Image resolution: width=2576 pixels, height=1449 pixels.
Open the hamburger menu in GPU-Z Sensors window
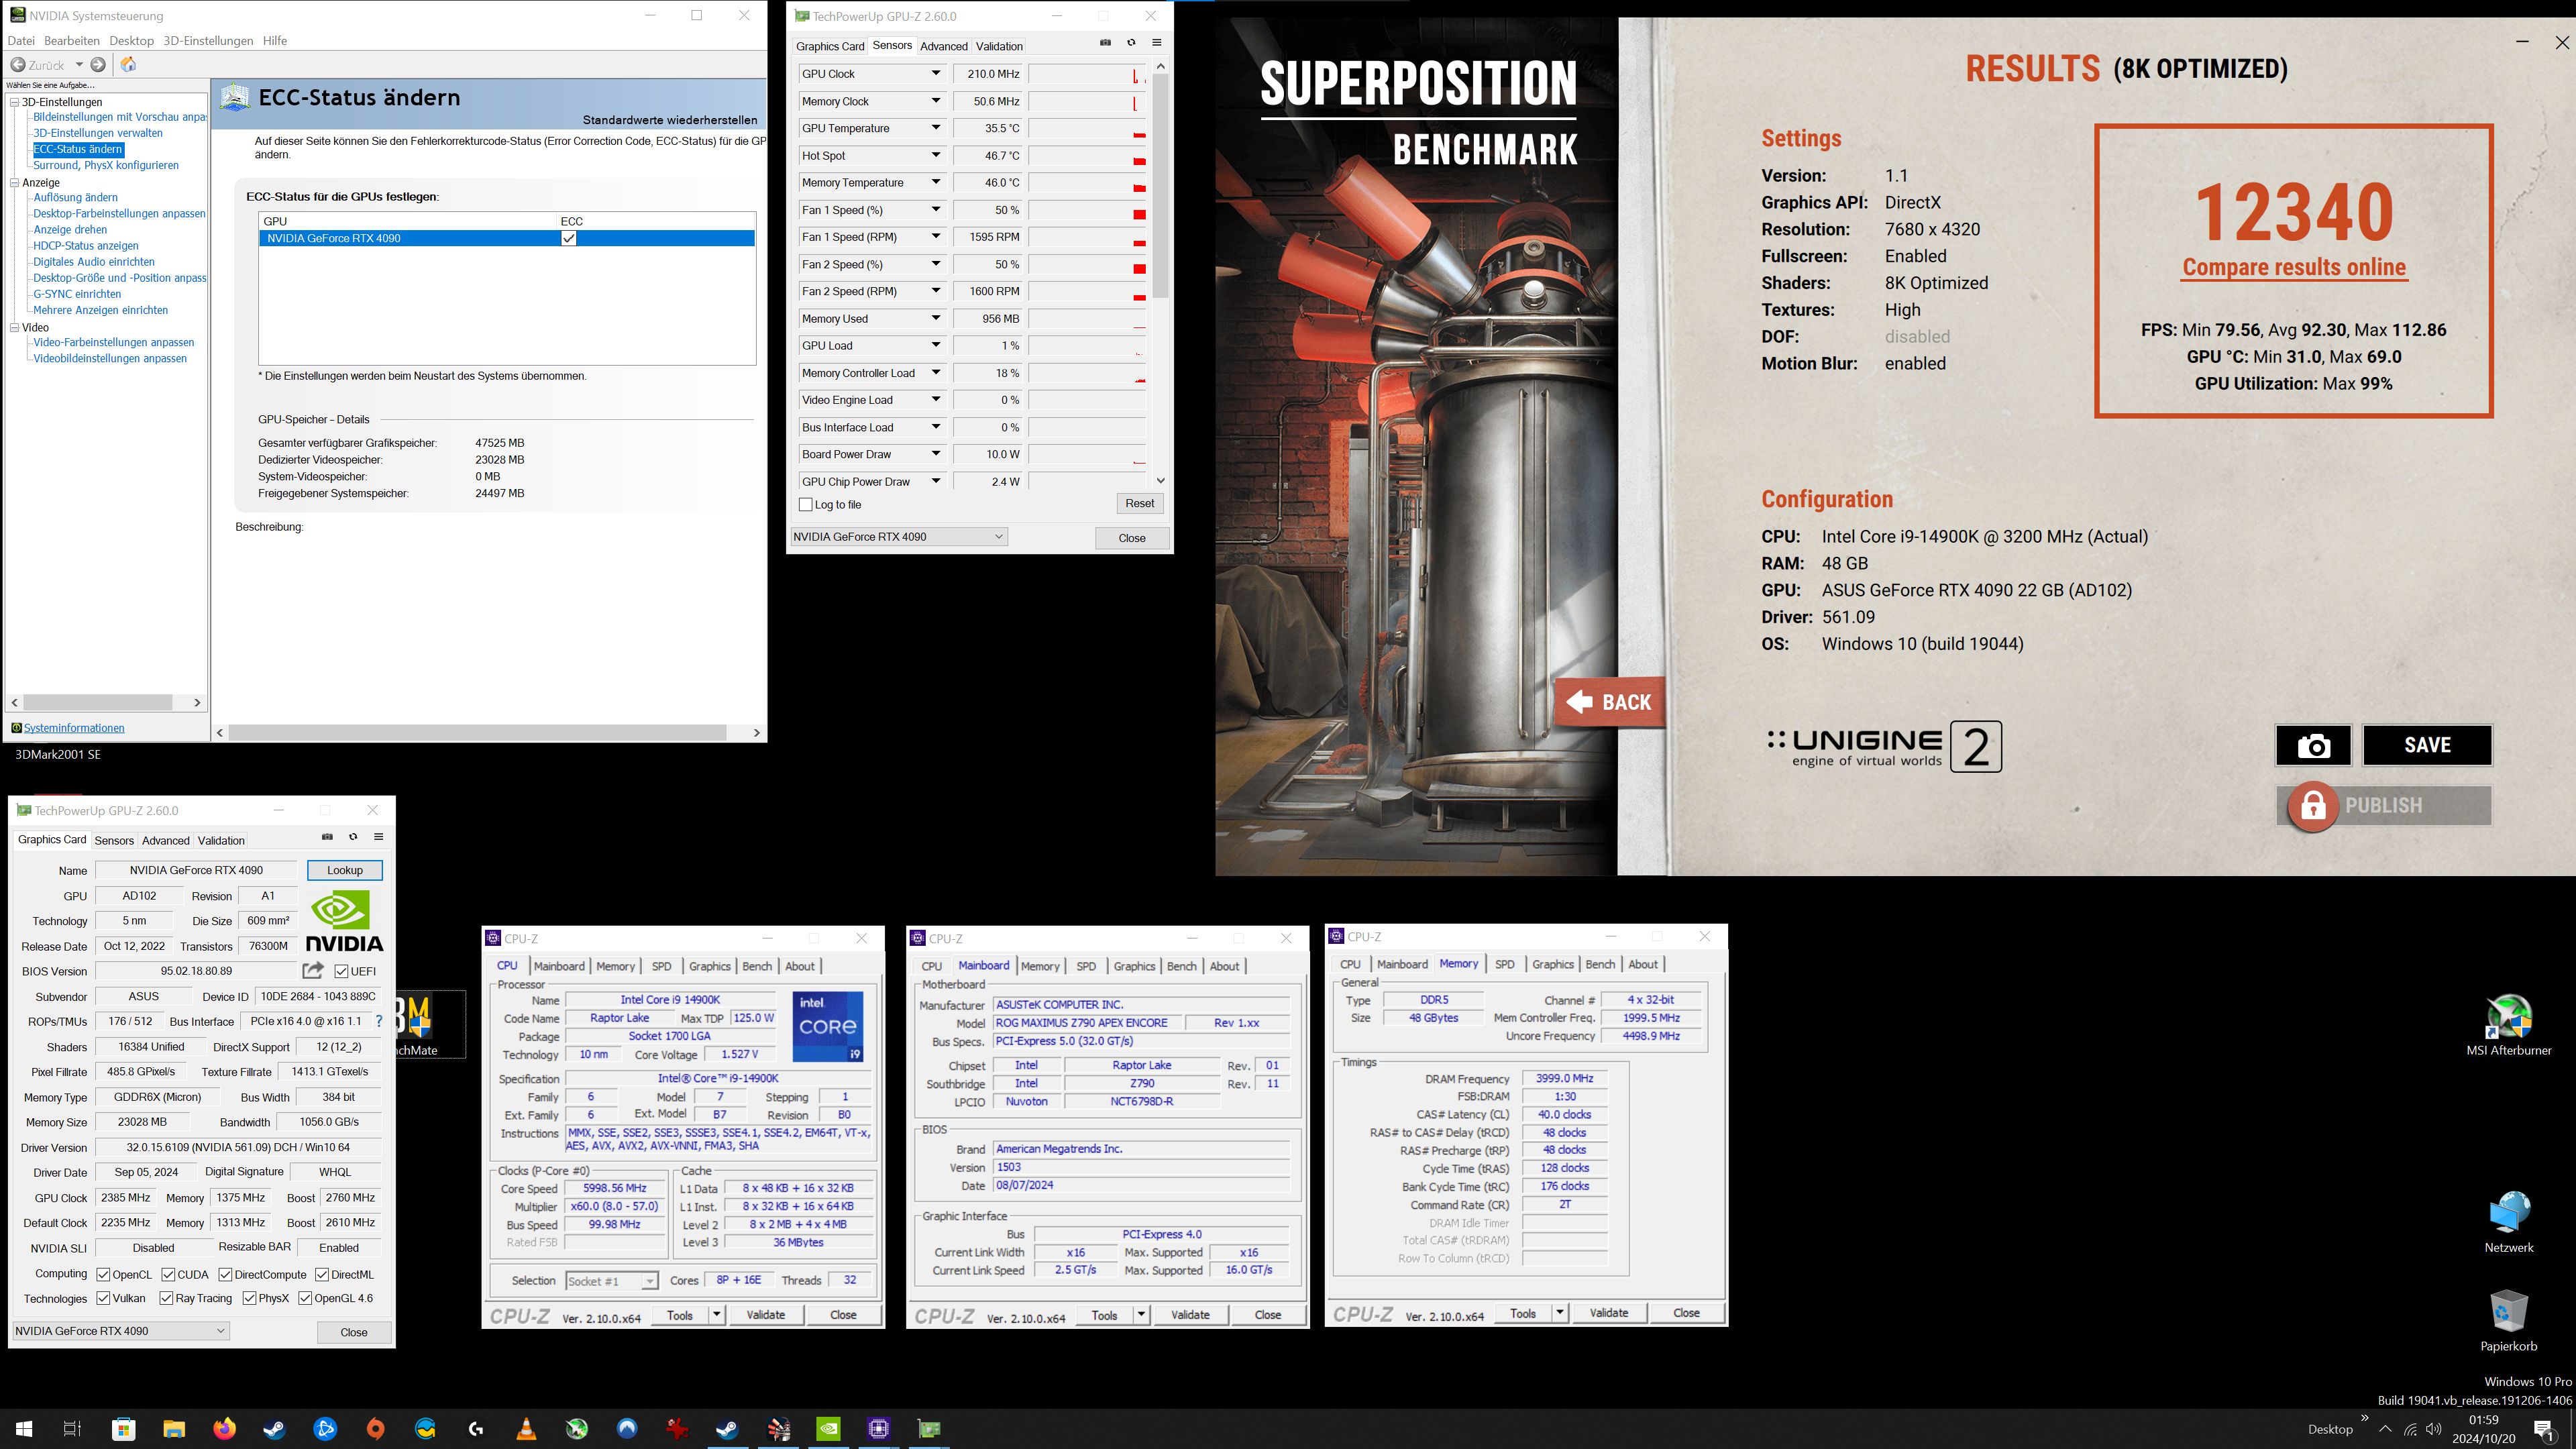1157,43
